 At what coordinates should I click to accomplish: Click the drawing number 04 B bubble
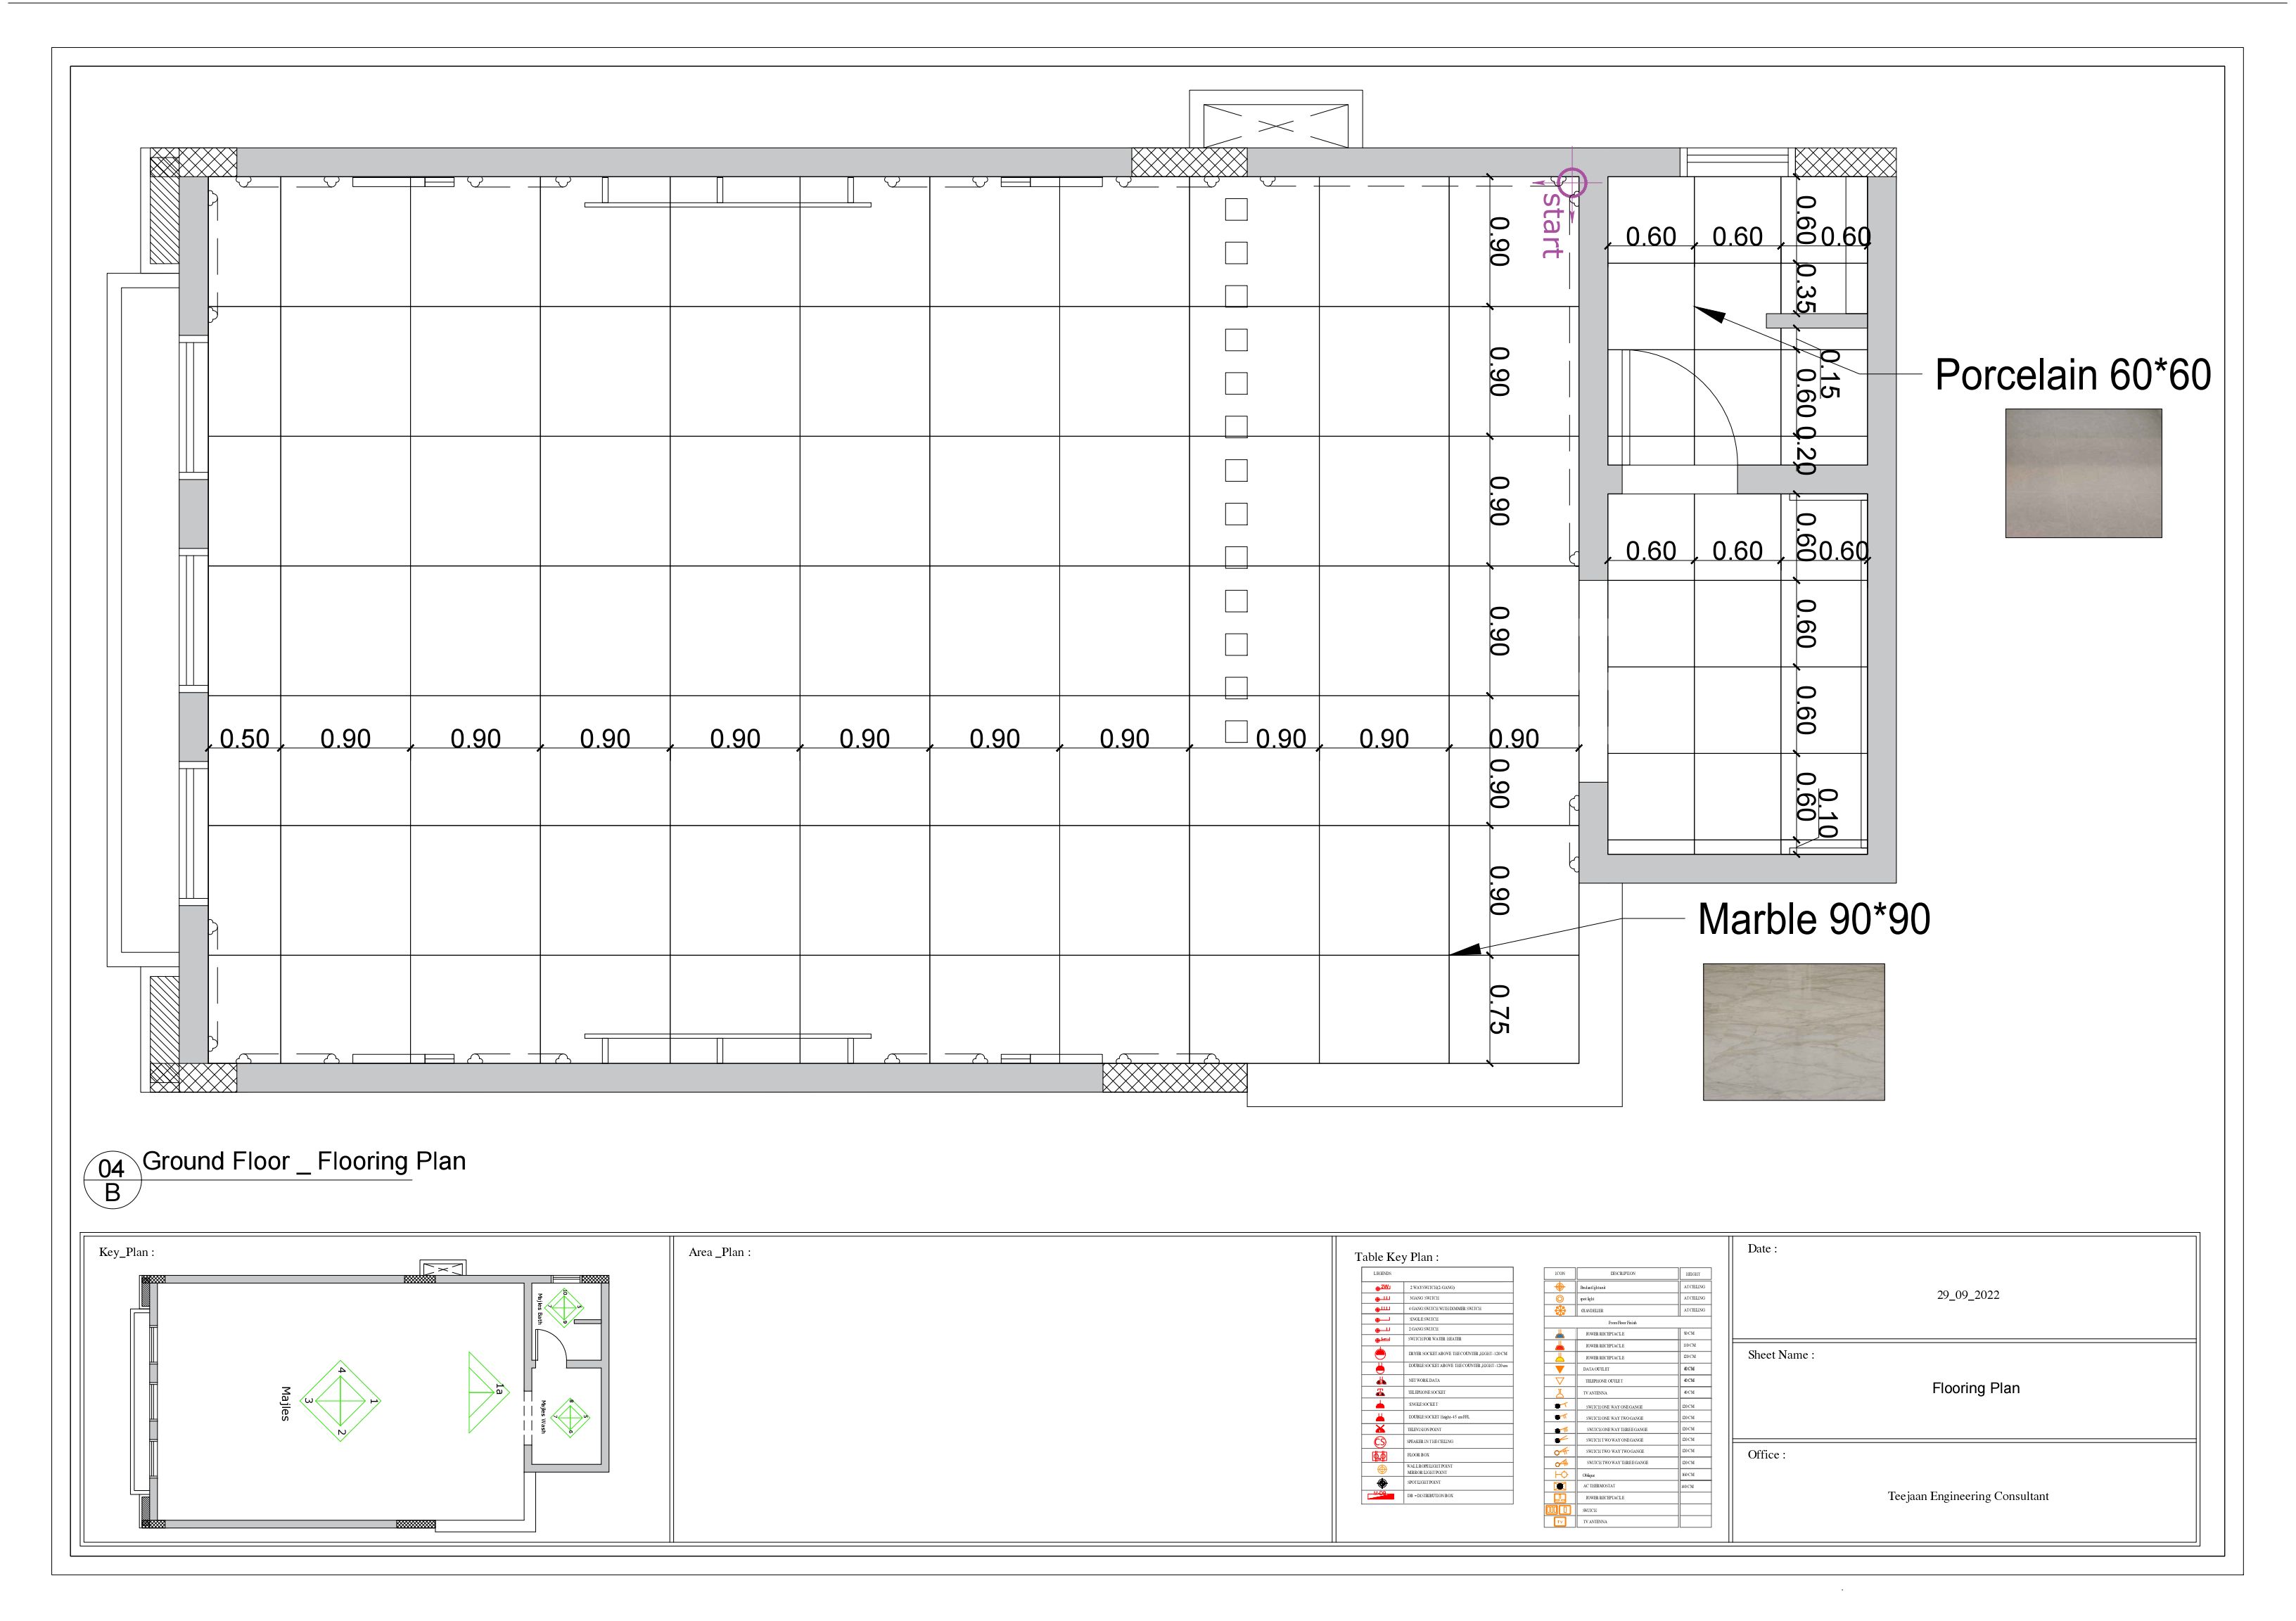coord(112,1180)
